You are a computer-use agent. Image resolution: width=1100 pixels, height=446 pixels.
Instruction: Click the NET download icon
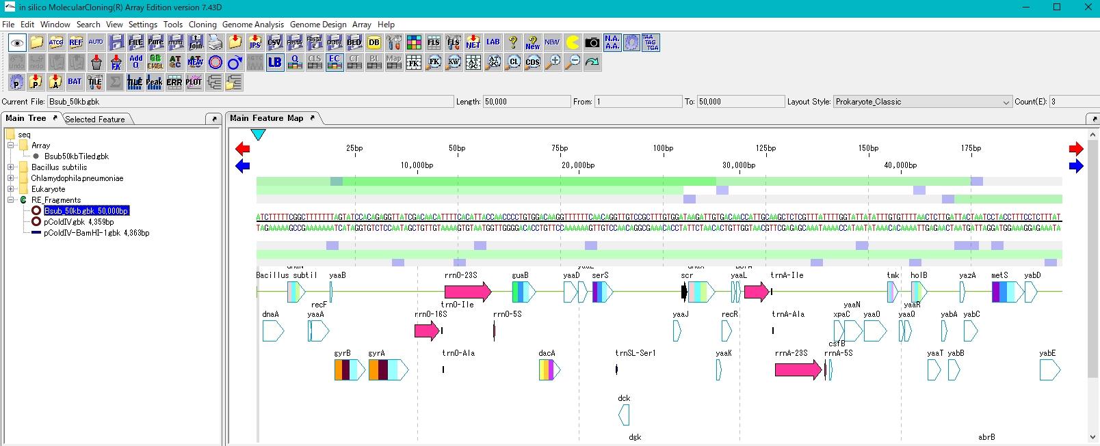tap(473, 42)
